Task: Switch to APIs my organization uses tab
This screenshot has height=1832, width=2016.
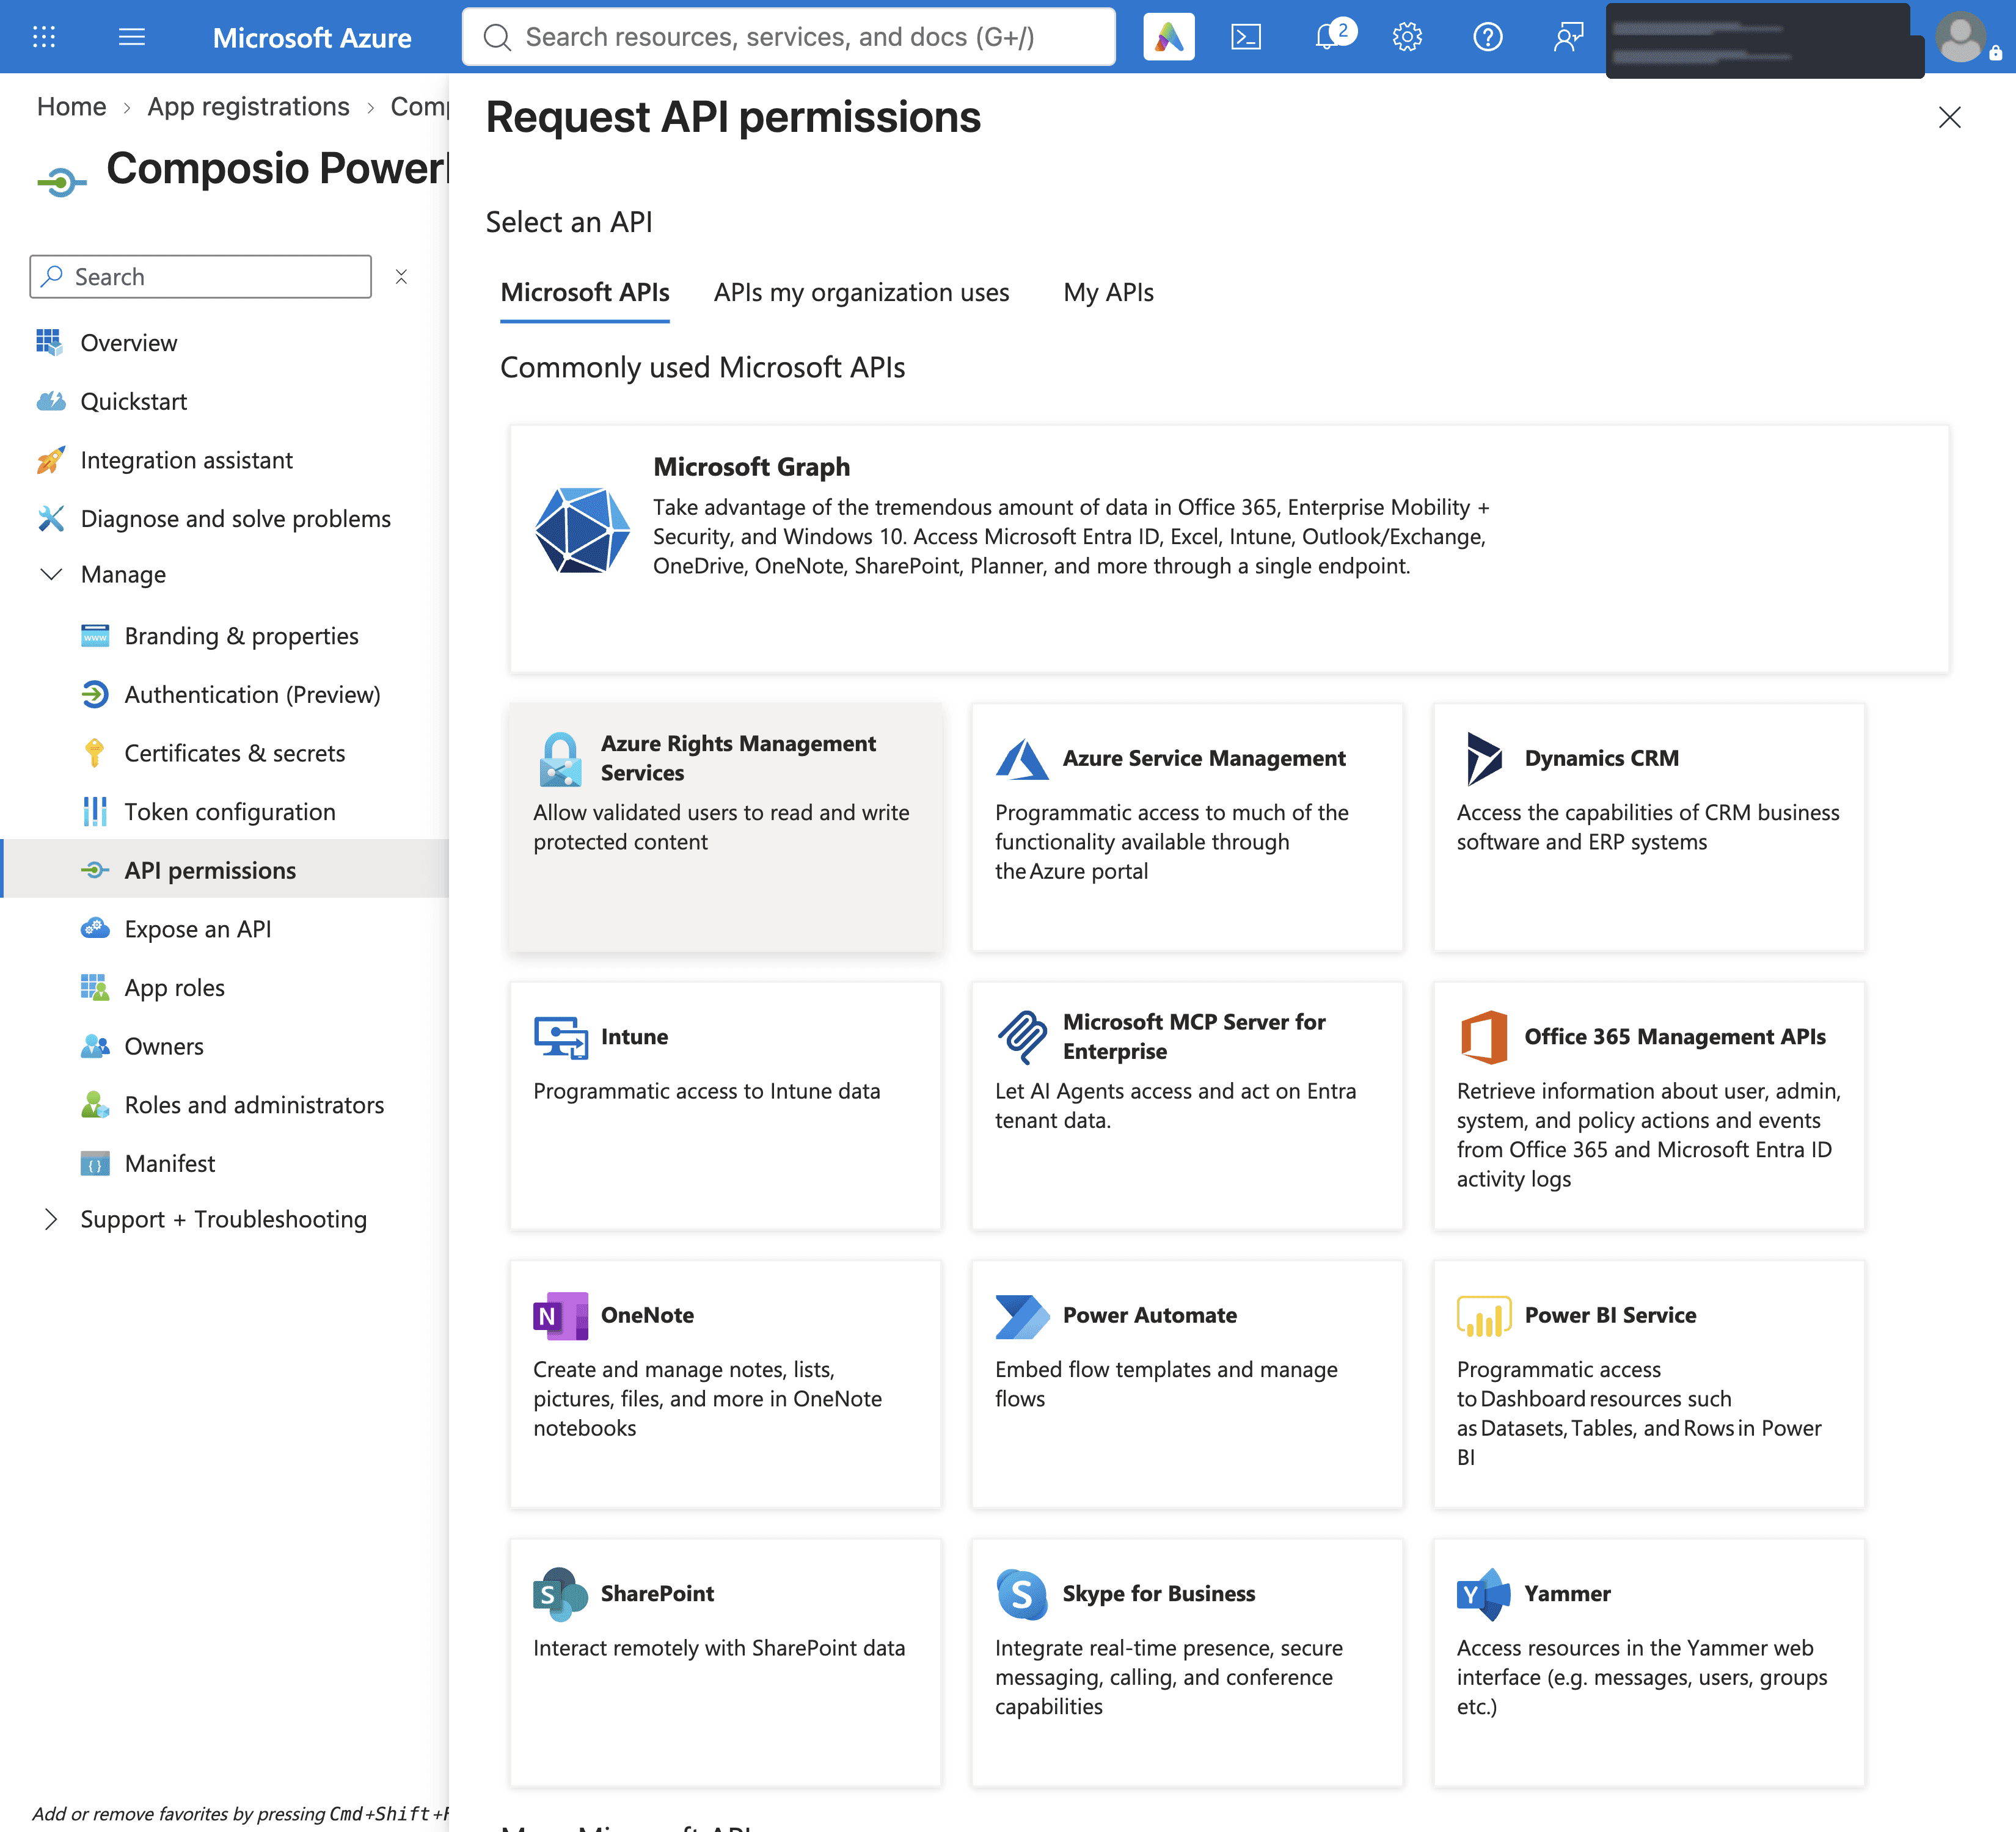Action: (861, 293)
